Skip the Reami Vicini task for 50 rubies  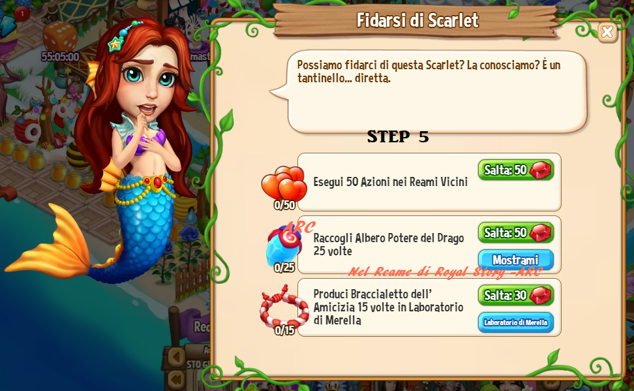pyautogui.click(x=515, y=170)
